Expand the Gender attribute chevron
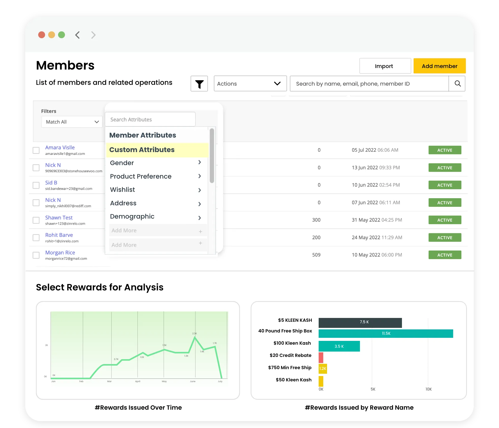 [200, 162]
